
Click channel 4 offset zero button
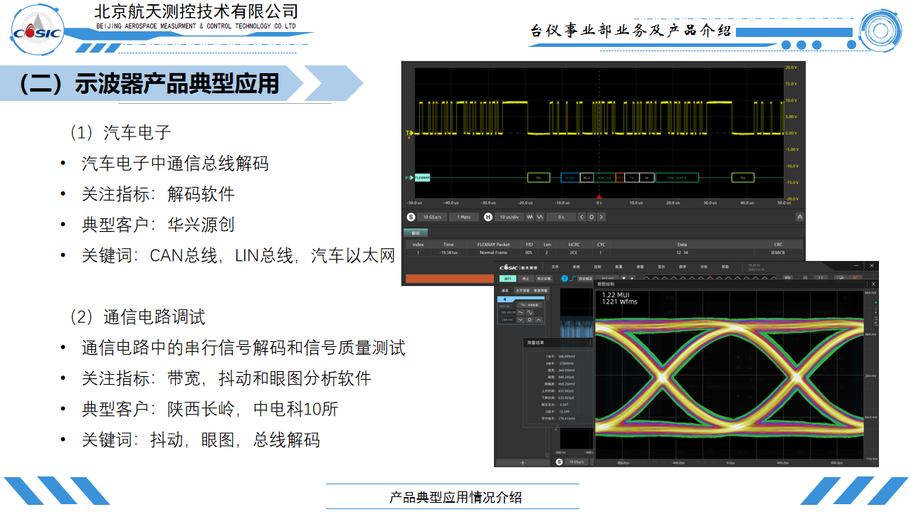tap(530, 320)
